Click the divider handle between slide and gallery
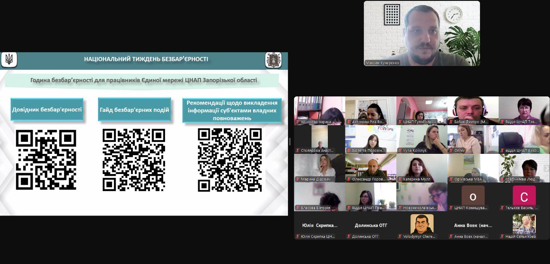This screenshot has width=550, height=264. pyautogui.click(x=290, y=142)
